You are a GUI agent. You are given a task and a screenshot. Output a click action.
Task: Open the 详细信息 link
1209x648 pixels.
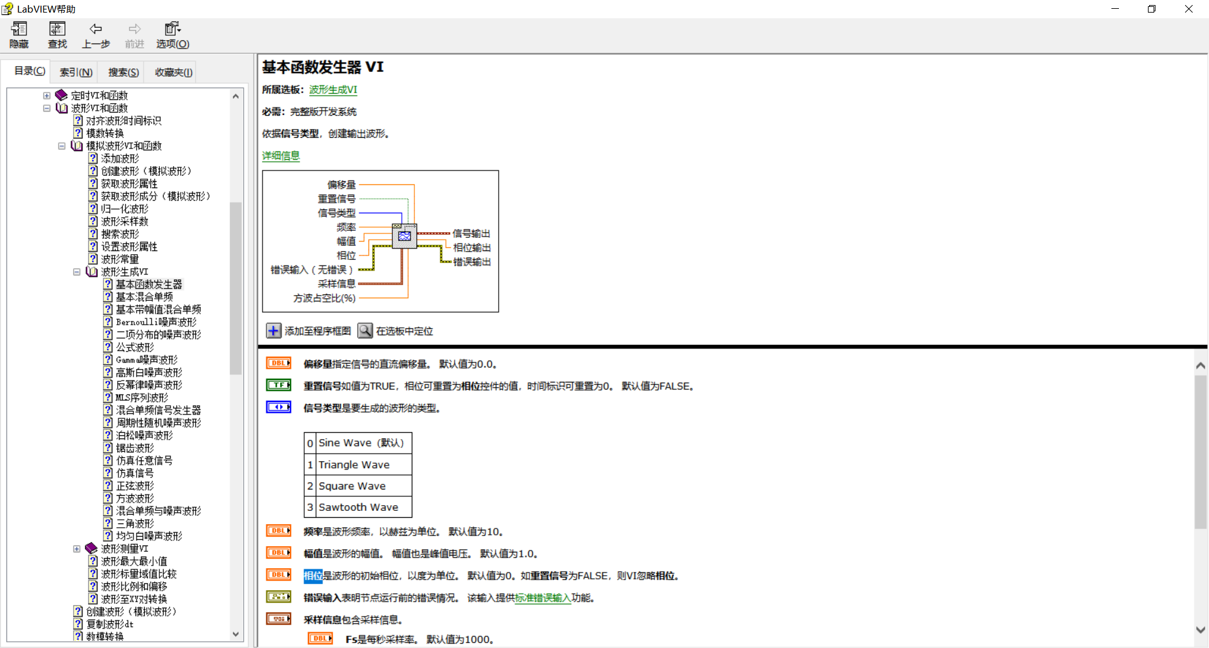[x=281, y=155]
